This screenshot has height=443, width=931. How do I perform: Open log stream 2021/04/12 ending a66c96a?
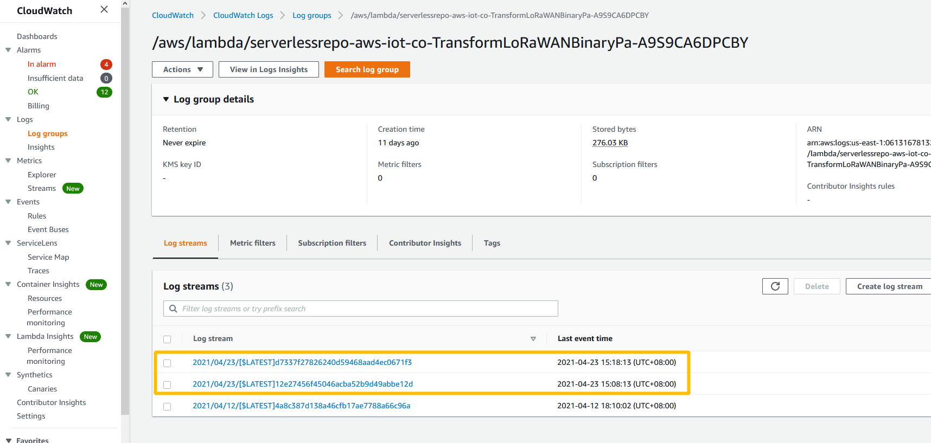click(301, 406)
